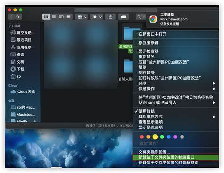The width and height of the screenshot is (224, 173).
Task: Switch Finder to gallery view
Action: click(x=69, y=17)
